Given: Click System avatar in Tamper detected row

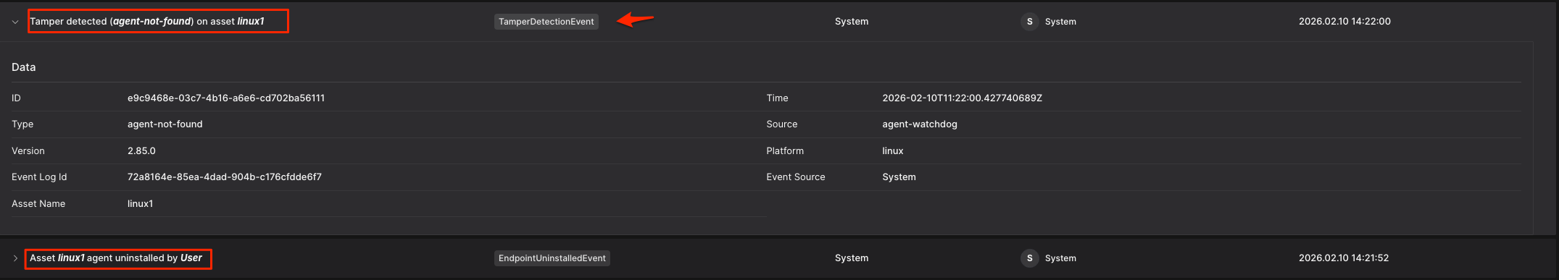Looking at the screenshot, I should click(x=1029, y=22).
